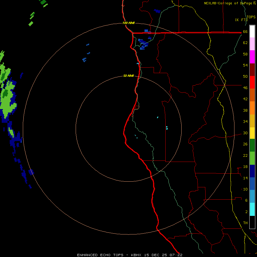Choose the dark orange legend swatch
Image resolution: width=257 pixels, height=257 pixels.
[252, 95]
